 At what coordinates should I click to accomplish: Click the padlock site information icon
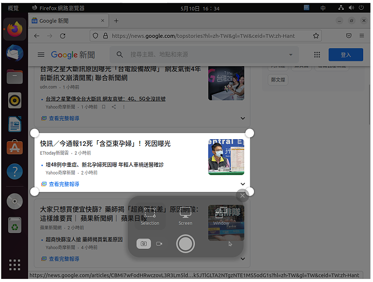(x=105, y=36)
